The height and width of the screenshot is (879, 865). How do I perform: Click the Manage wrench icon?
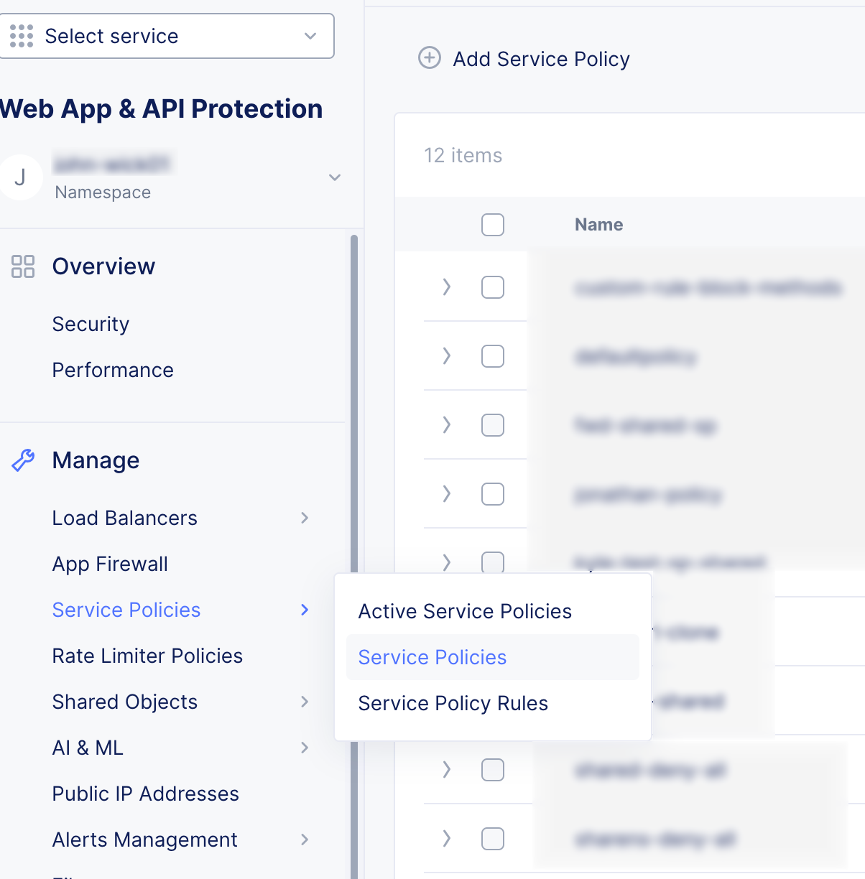pyautogui.click(x=23, y=460)
